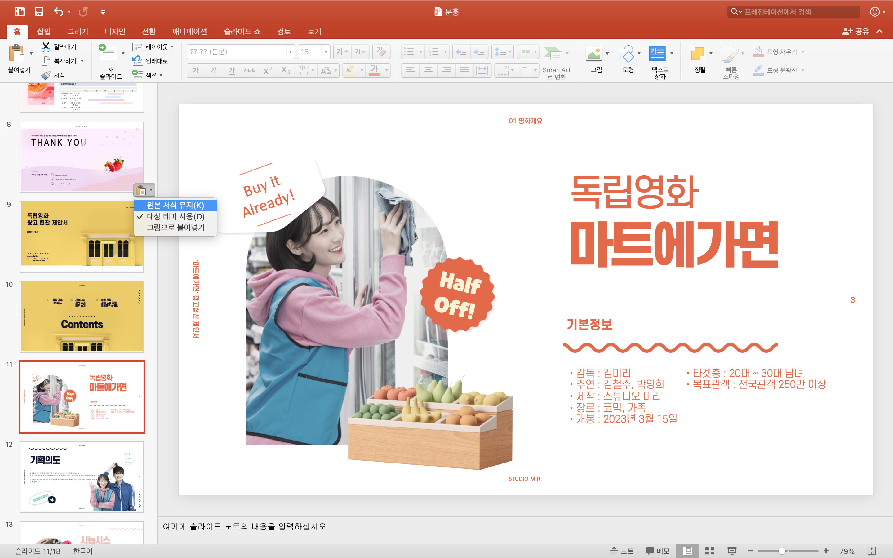This screenshot has height=558, width=893.
Task: Open the 애니메이션 tab
Action: pyautogui.click(x=190, y=32)
